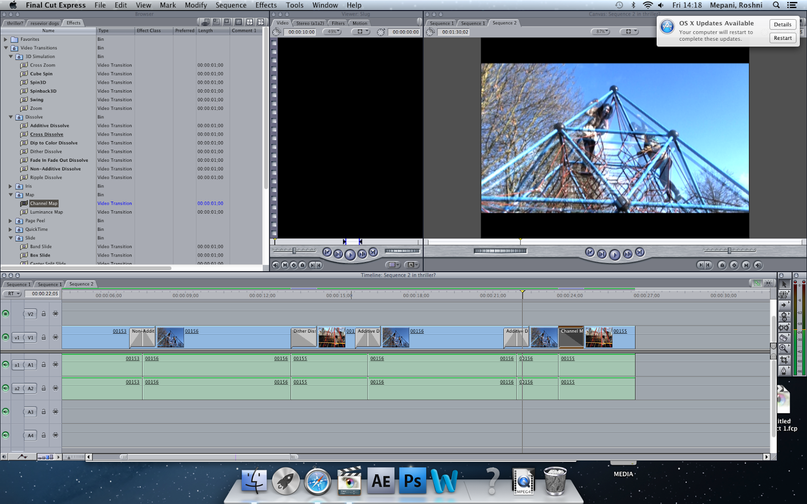Adjust the Viewer shuttle control slider
Viewport: 807px width, 504px height.
295,250
